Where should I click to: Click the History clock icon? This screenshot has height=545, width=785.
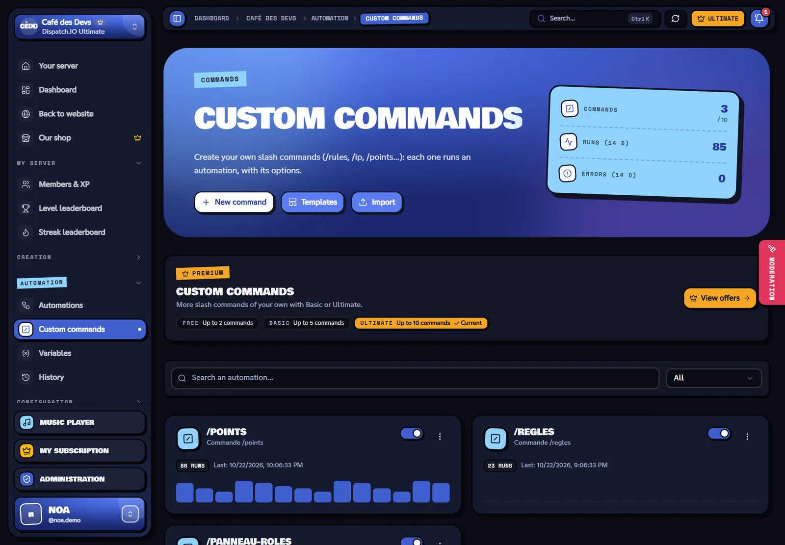26,377
